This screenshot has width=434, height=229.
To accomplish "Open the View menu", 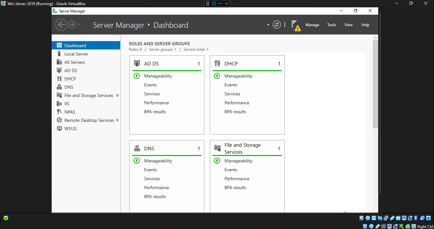I will click(x=348, y=25).
